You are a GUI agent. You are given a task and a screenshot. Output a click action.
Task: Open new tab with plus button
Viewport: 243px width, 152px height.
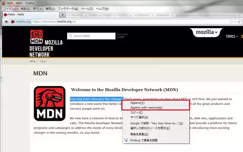pyautogui.click(x=63, y=15)
